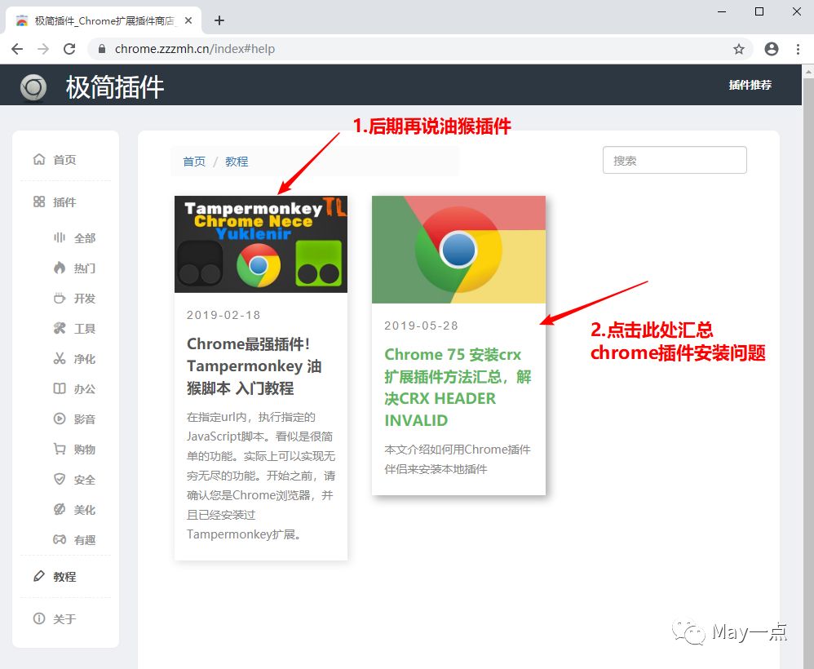The height and width of the screenshot is (669, 814).
Task: Click the leaf icon beside 美化
Action: pyautogui.click(x=60, y=509)
